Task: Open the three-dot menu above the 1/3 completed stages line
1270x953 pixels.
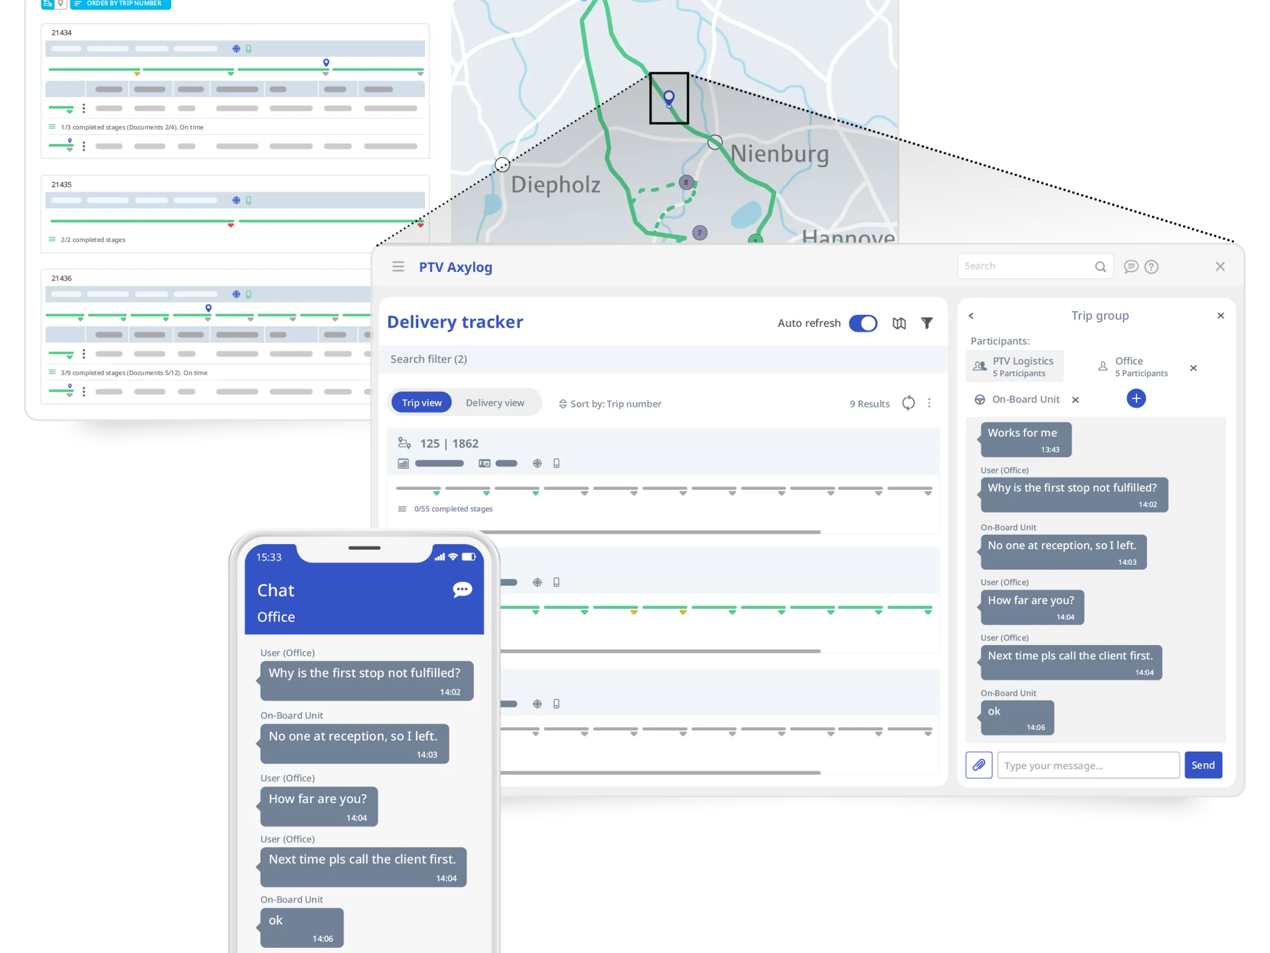Action: pos(84,109)
